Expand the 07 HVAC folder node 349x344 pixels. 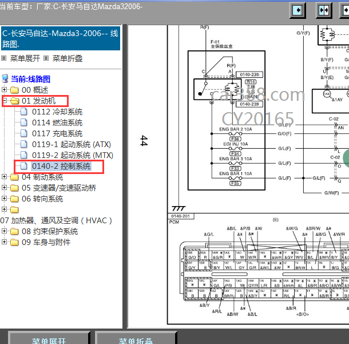pos(4,209)
